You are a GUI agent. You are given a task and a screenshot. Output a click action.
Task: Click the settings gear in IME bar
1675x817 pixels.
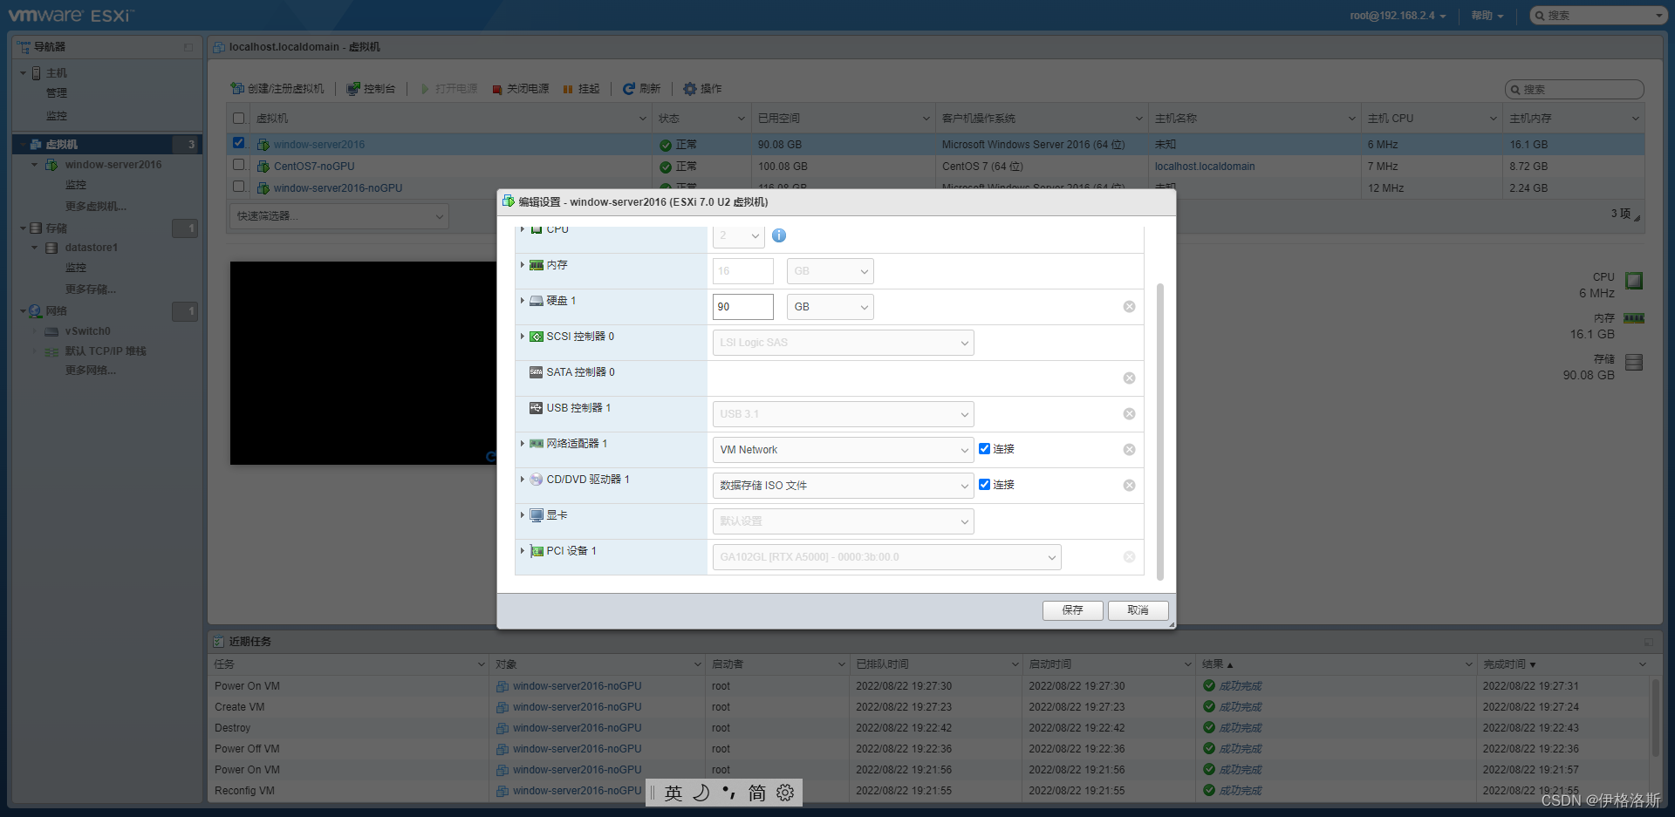point(785,793)
